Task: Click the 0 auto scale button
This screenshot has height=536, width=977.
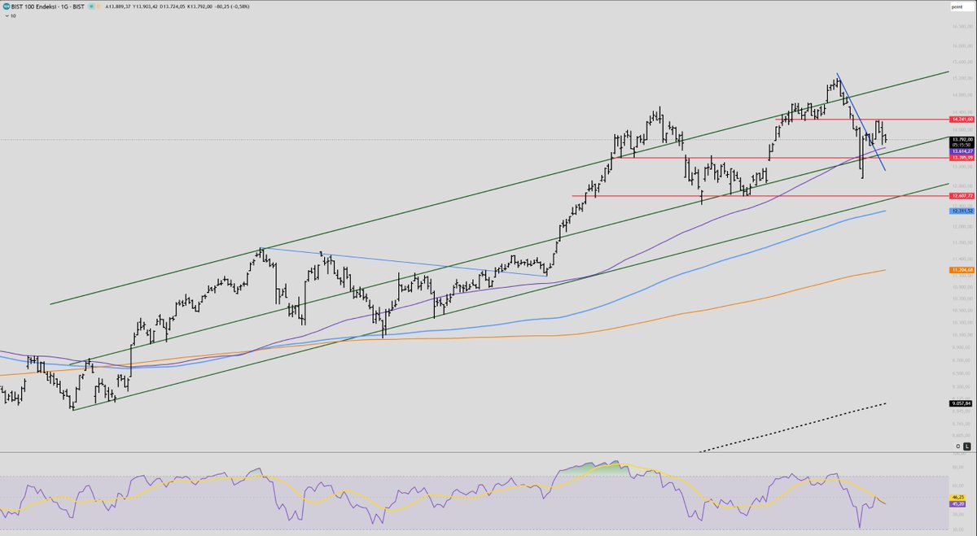Action: (x=957, y=447)
